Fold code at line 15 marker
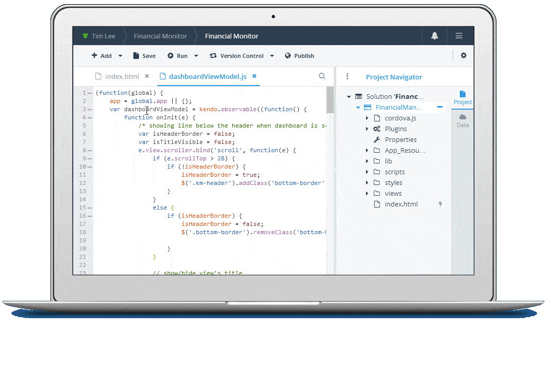This screenshot has height=373, width=551. tap(90, 208)
